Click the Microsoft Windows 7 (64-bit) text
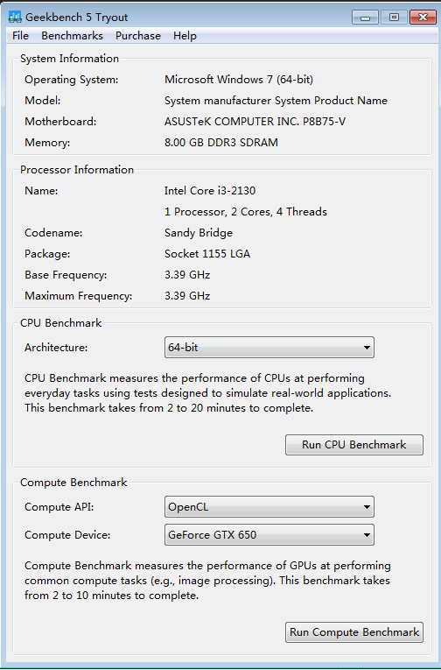This screenshot has width=441, height=670. (239, 80)
